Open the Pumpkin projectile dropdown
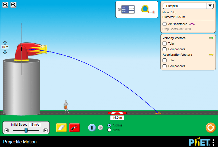 click(188, 6)
